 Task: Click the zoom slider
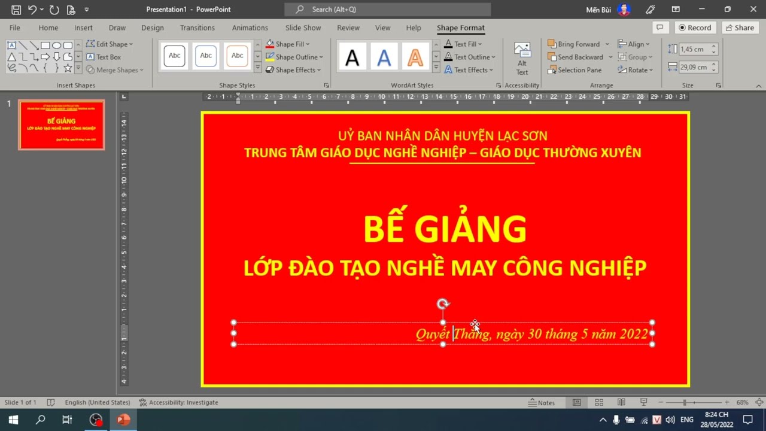[x=692, y=402]
